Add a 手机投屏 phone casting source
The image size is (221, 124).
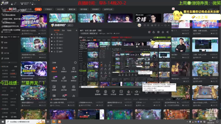(x=113, y=93)
